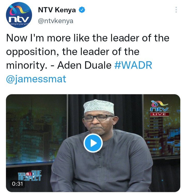This screenshot has width=186, height=195.
Task: Click the tweet text about opposition leader
Action: pos(88,52)
